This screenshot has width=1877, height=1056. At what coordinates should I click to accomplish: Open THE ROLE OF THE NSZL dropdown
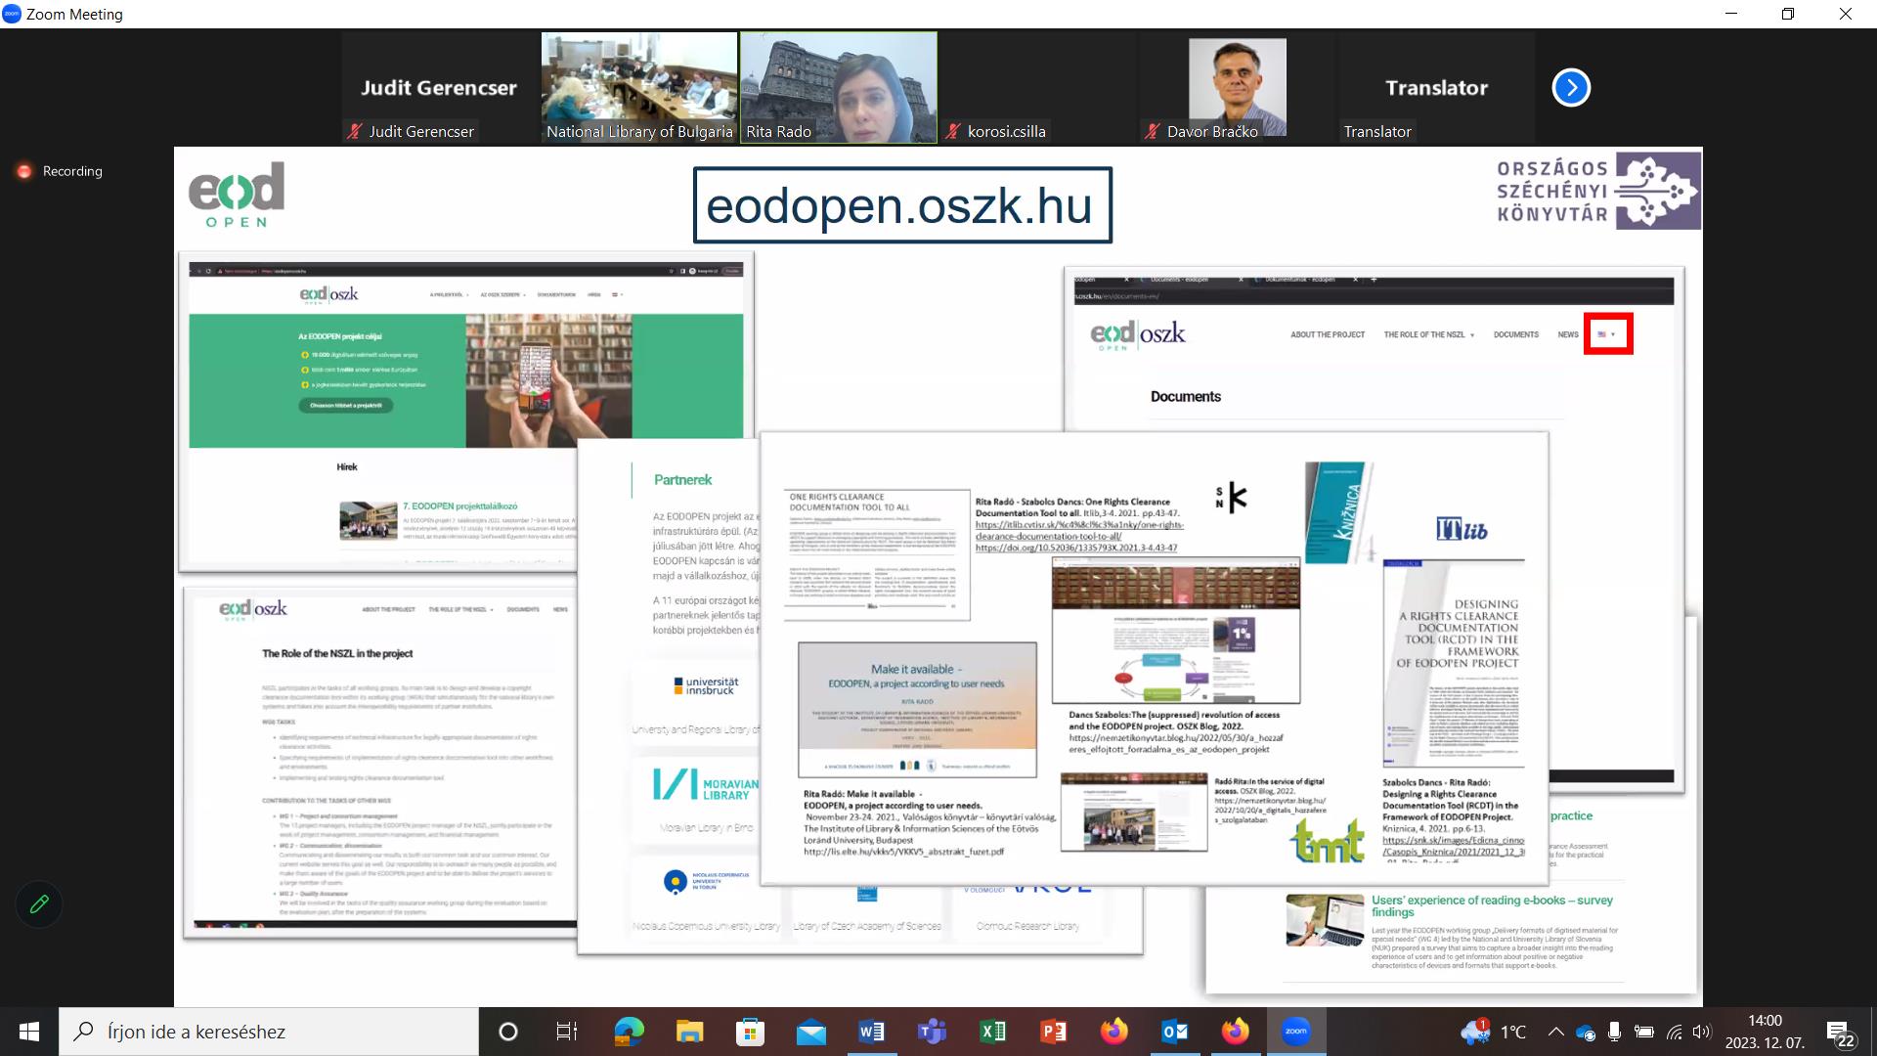click(1428, 334)
